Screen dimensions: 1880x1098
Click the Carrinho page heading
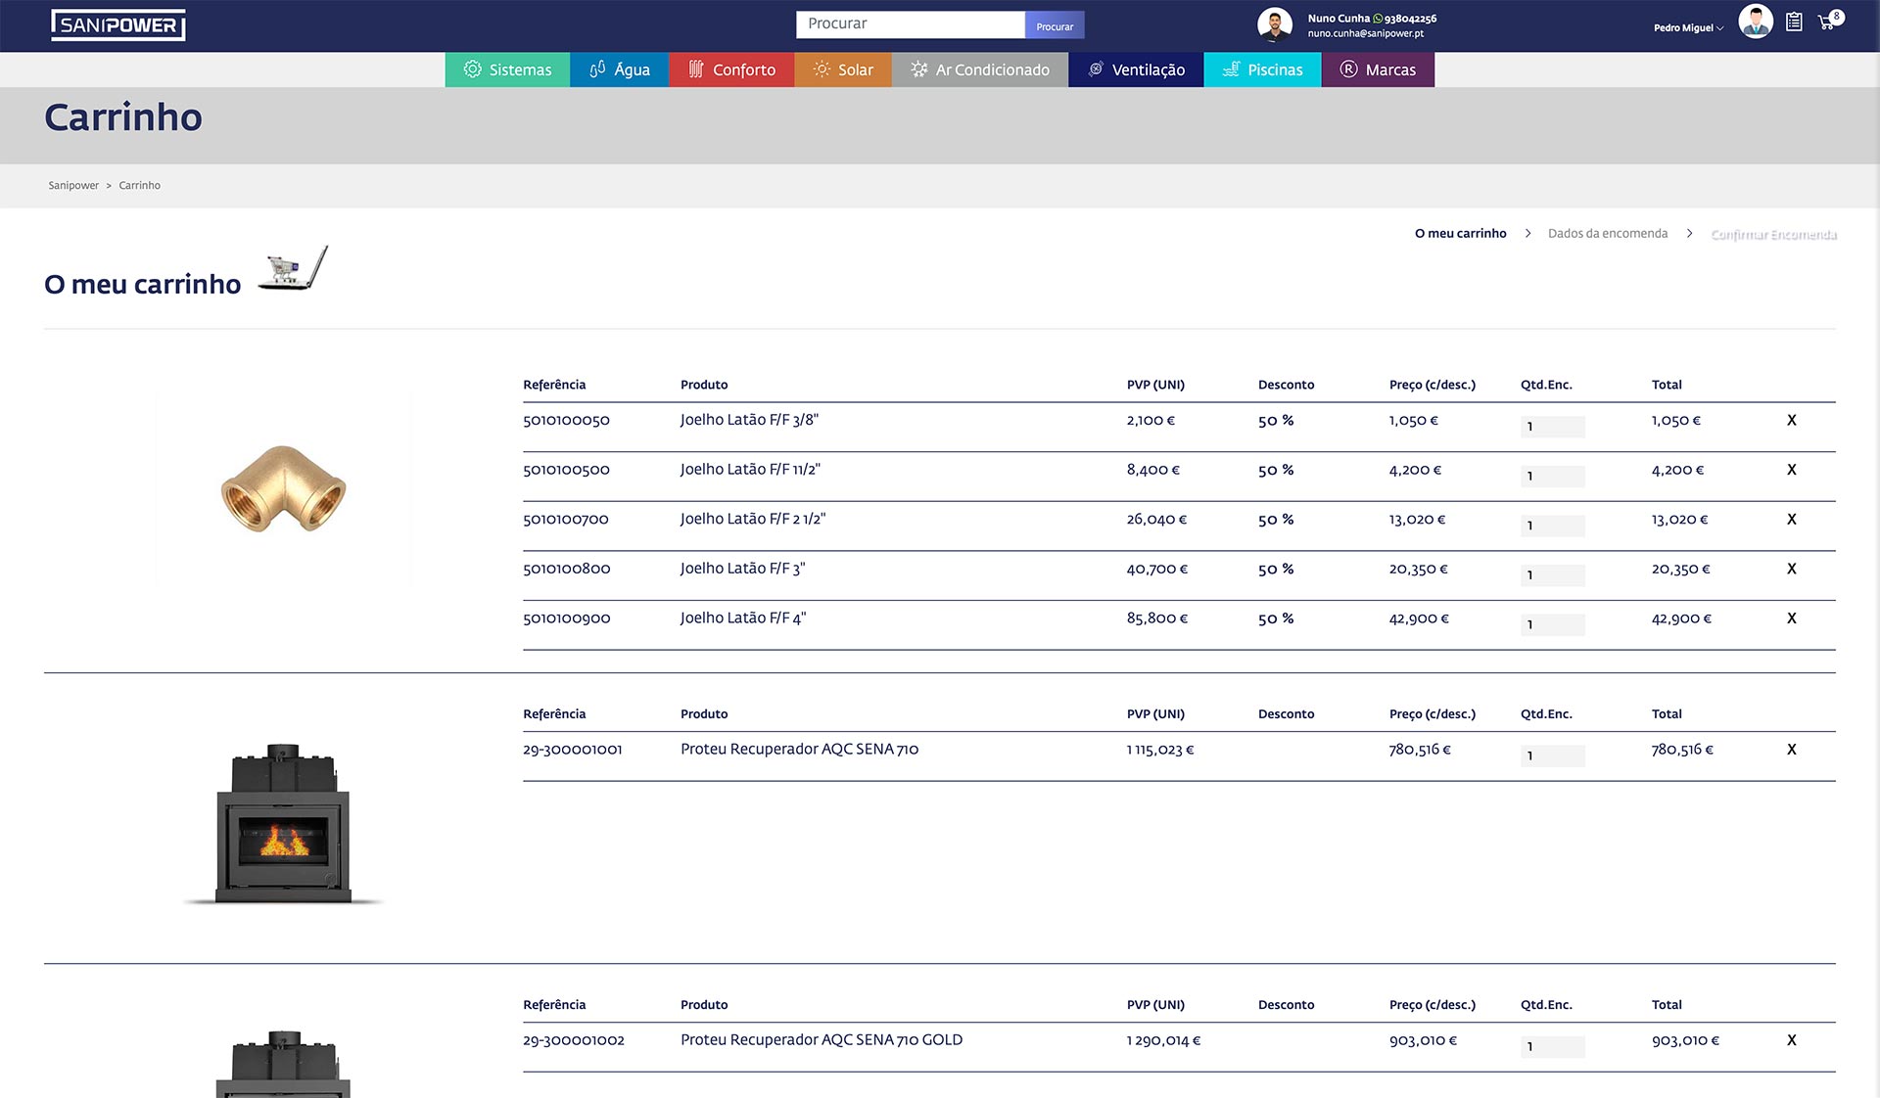(123, 117)
